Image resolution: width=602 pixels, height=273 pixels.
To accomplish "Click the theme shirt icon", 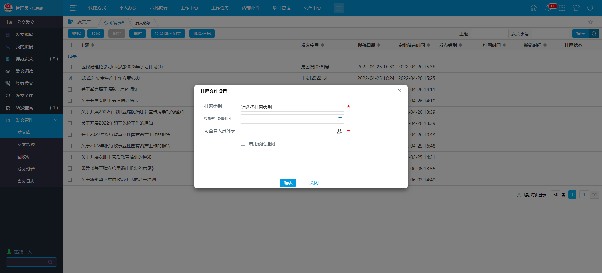I will (576, 8).
